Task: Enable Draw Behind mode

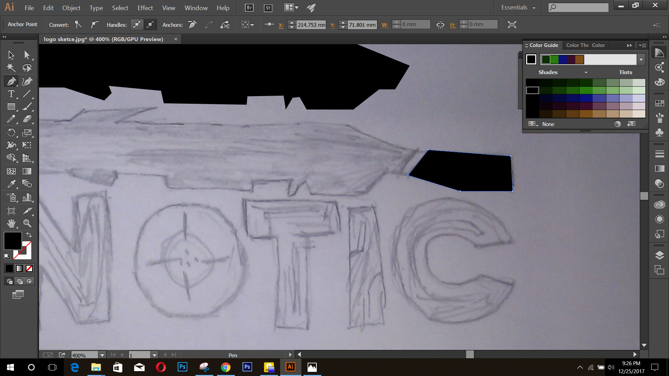Action: pyautogui.click(x=20, y=281)
